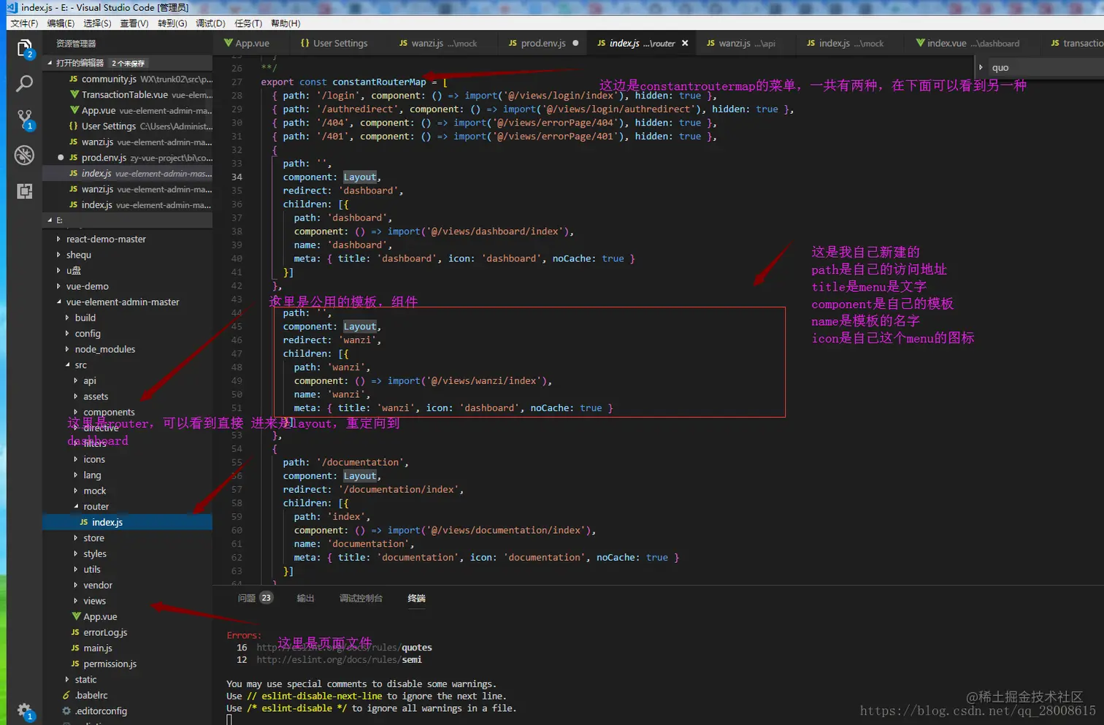Open the 调试(D) menu

click(210, 23)
